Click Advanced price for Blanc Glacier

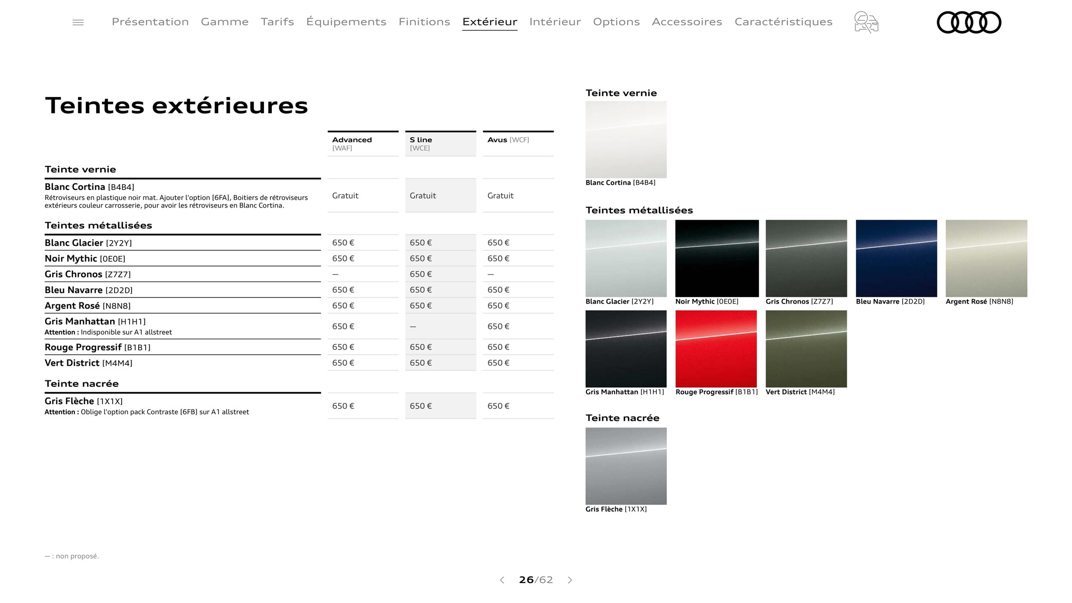click(x=343, y=243)
